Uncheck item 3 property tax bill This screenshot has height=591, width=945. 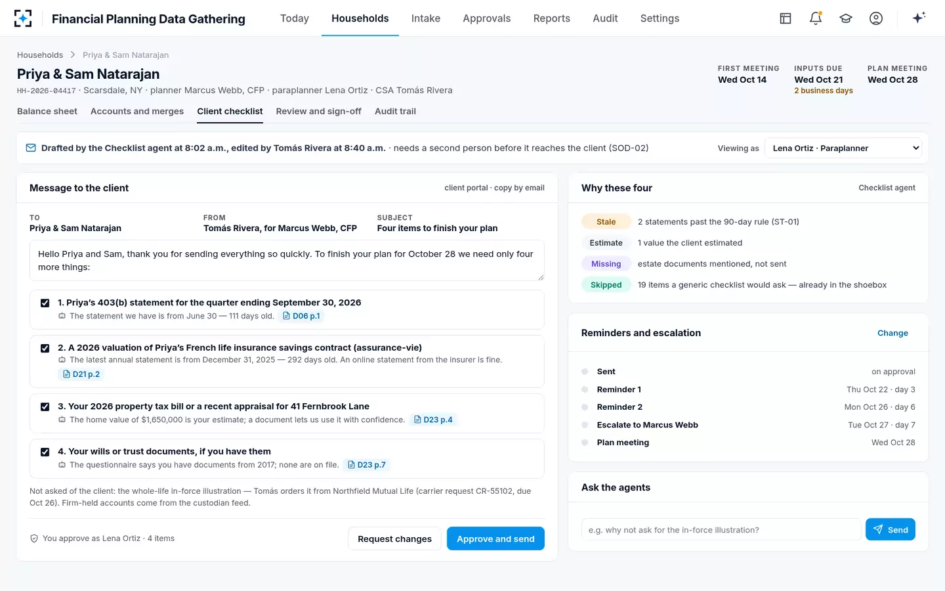coord(45,406)
